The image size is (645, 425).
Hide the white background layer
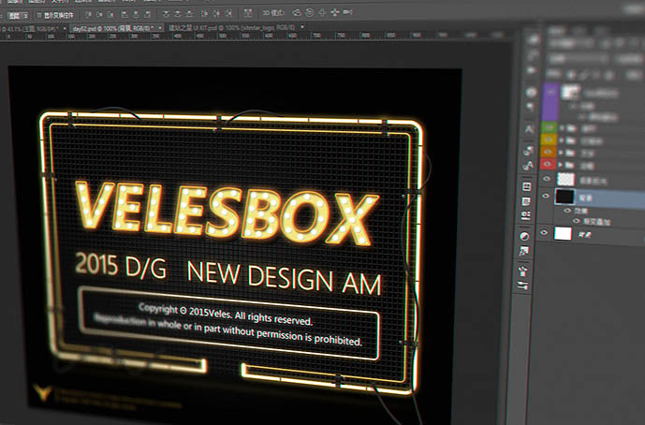click(x=544, y=233)
